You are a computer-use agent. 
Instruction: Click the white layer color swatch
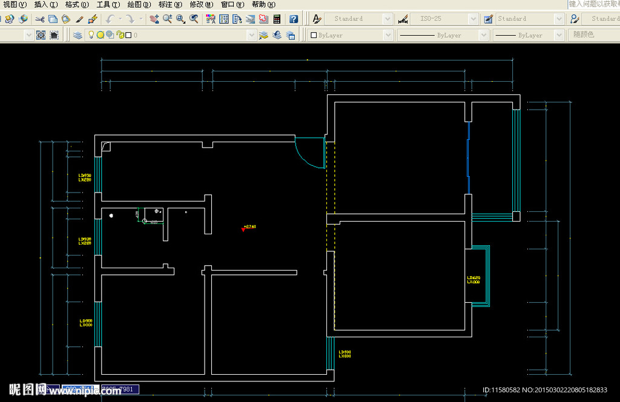tap(128, 35)
